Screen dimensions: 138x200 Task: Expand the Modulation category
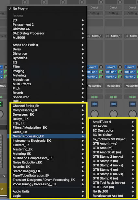[47, 80]
